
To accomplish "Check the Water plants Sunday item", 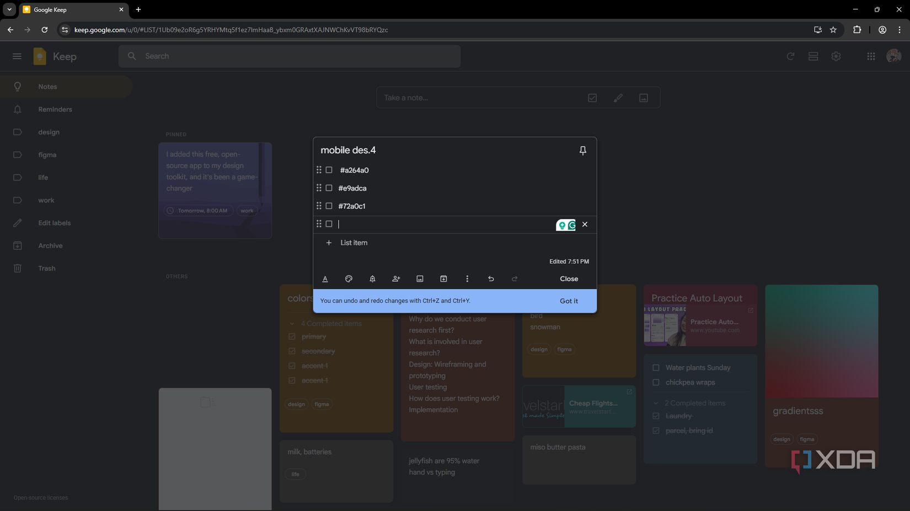I will [x=656, y=367].
